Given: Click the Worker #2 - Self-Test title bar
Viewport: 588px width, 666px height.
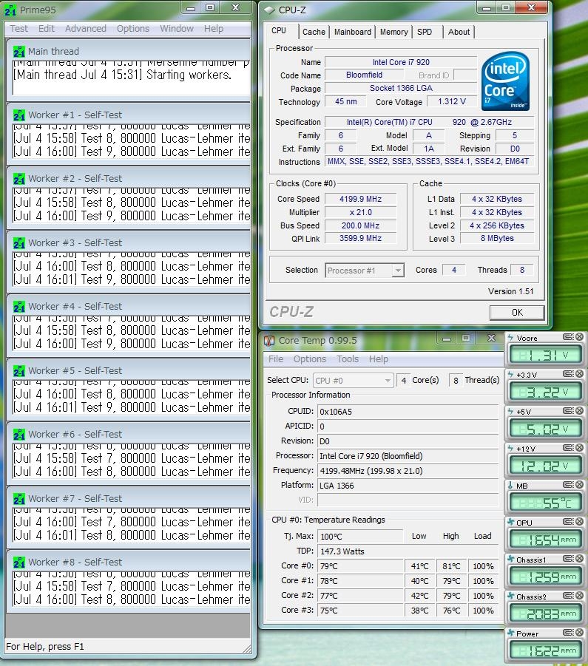Looking at the screenshot, I should tap(129, 179).
